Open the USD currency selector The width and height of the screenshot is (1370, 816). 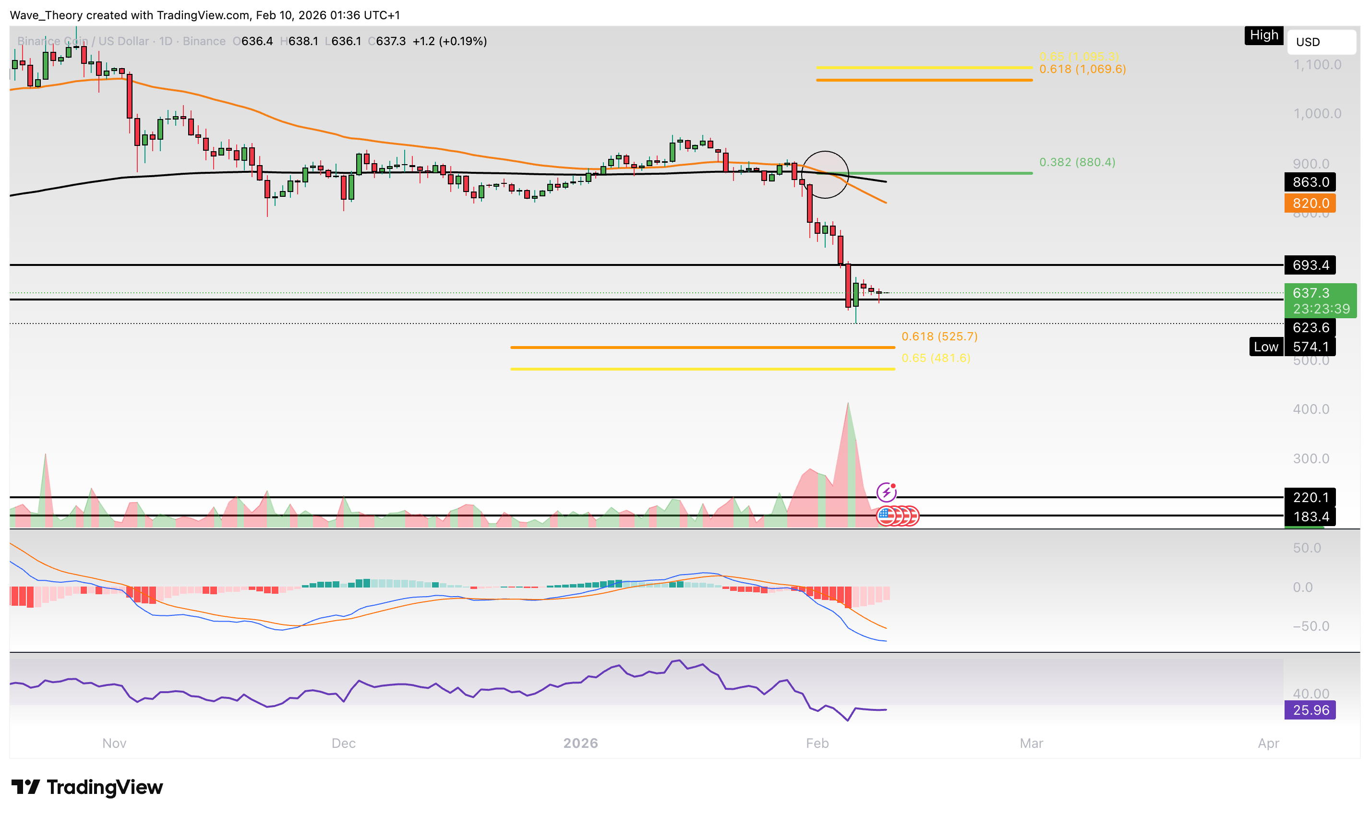(1321, 42)
